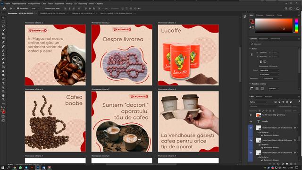Select the Zoom tool in the left toolbar
Screen dimensions: 302x170
click(3, 100)
